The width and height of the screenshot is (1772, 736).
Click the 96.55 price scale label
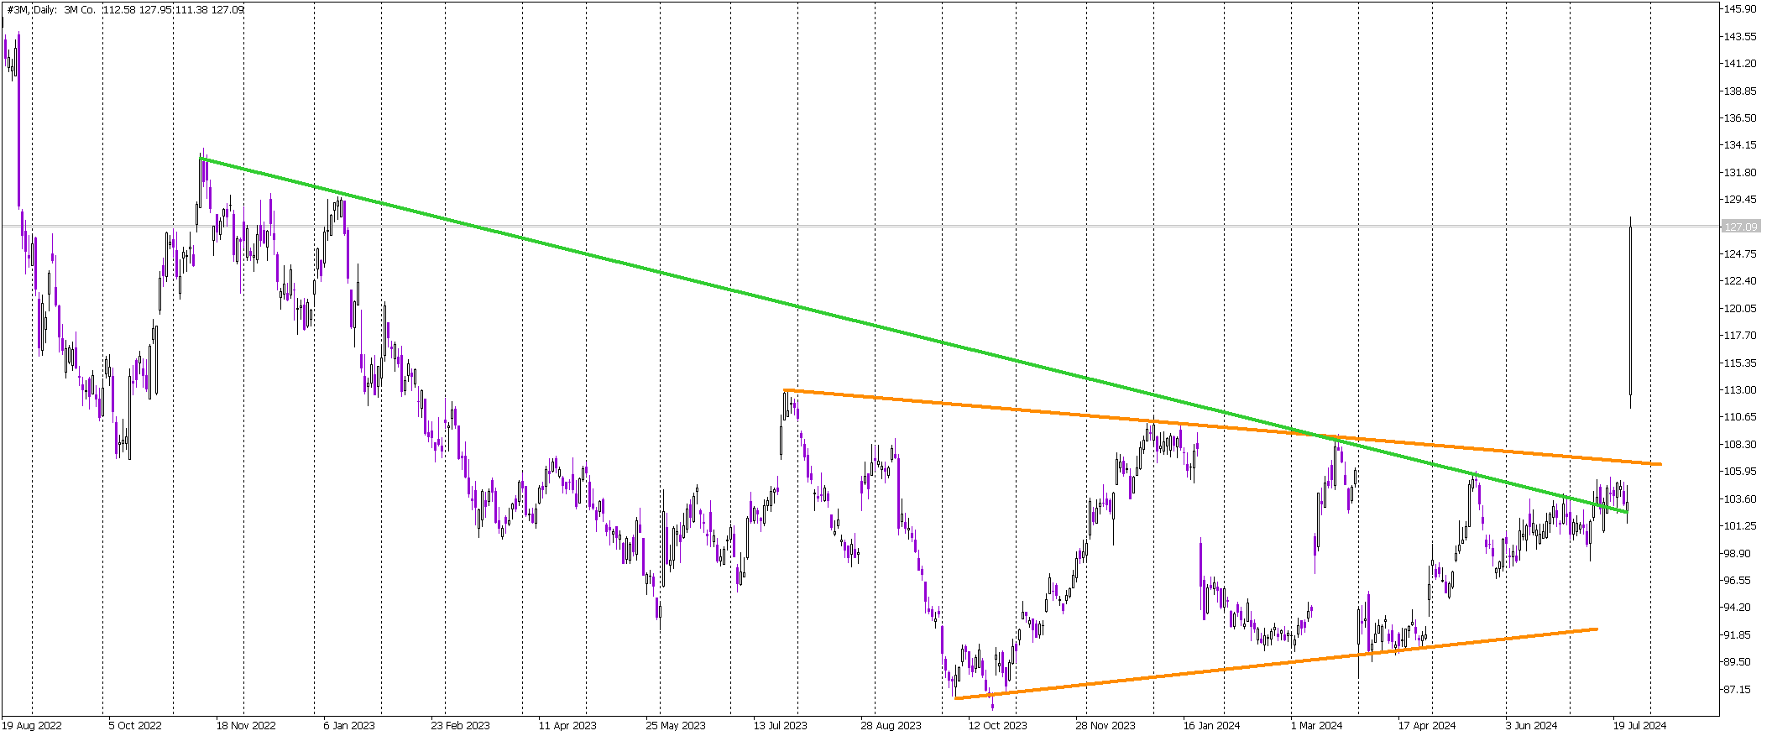point(1739,580)
